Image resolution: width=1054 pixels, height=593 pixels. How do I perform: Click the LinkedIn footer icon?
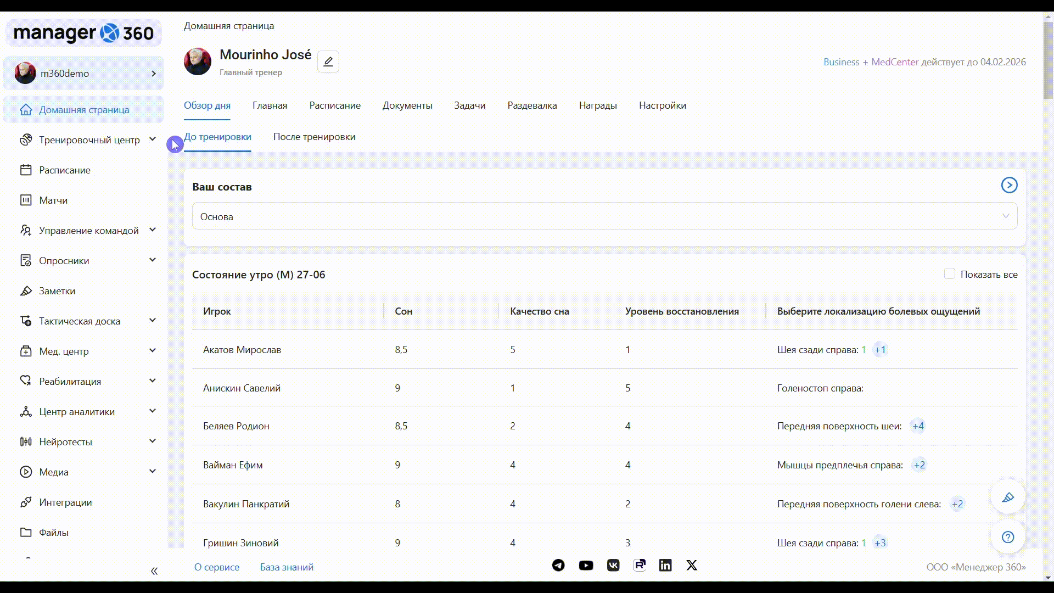tap(665, 565)
